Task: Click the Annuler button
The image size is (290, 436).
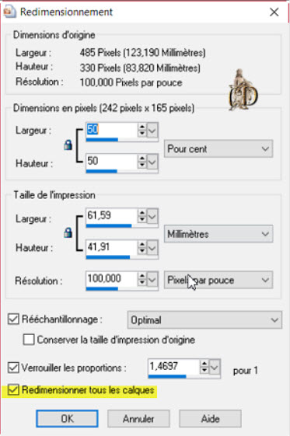Action: [x=138, y=418]
